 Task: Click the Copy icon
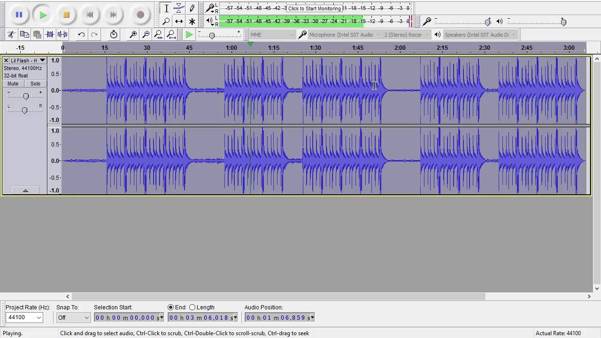[24, 34]
